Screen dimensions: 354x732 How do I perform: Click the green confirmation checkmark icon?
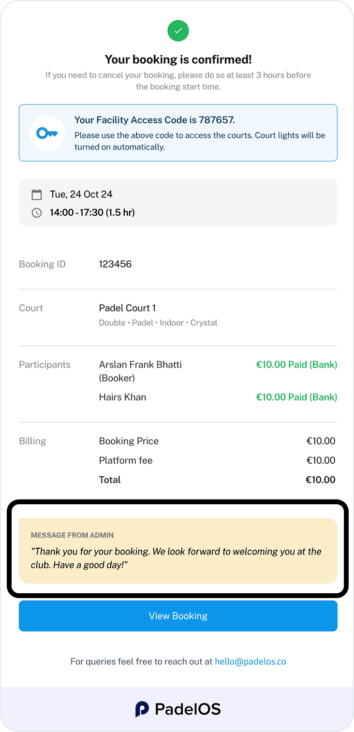tap(178, 31)
